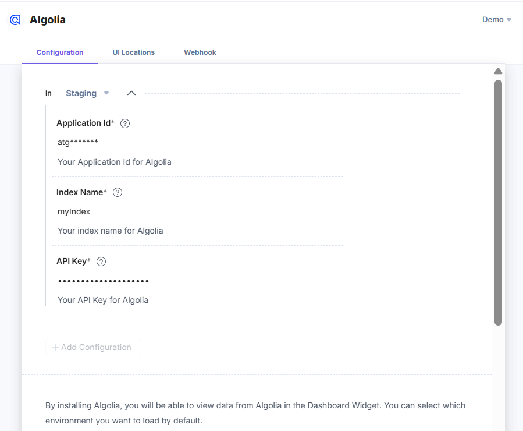Show the Index Name help icon info
The width and height of the screenshot is (523, 431).
[118, 192]
